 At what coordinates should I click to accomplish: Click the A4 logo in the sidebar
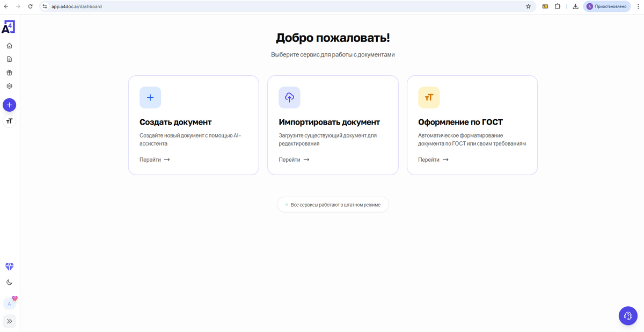[9, 27]
